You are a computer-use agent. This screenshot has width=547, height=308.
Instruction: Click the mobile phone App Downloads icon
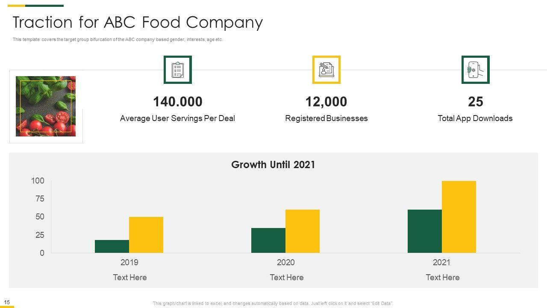pyautogui.click(x=475, y=70)
